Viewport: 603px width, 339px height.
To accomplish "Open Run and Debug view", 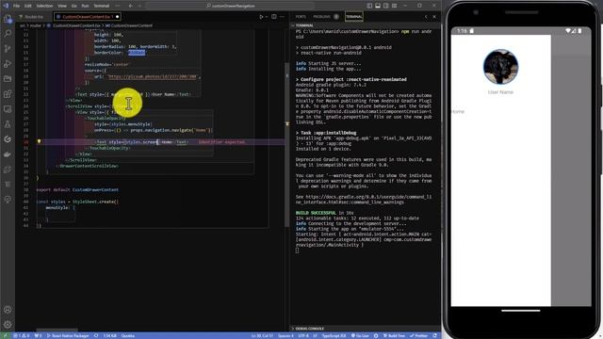I will point(8,64).
